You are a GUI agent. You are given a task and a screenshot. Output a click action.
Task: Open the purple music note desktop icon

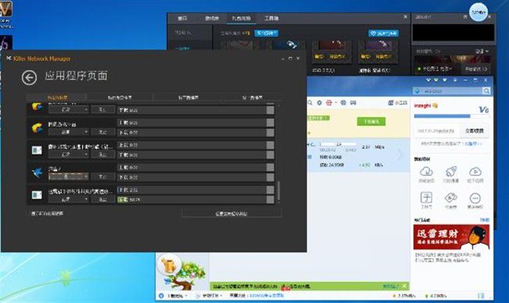point(6,43)
